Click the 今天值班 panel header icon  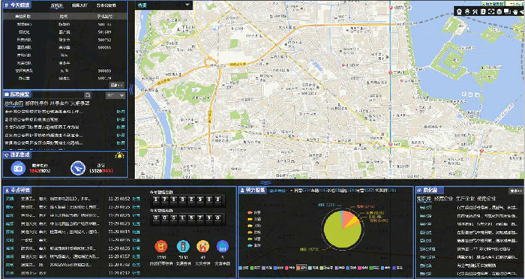[x=7, y=5]
